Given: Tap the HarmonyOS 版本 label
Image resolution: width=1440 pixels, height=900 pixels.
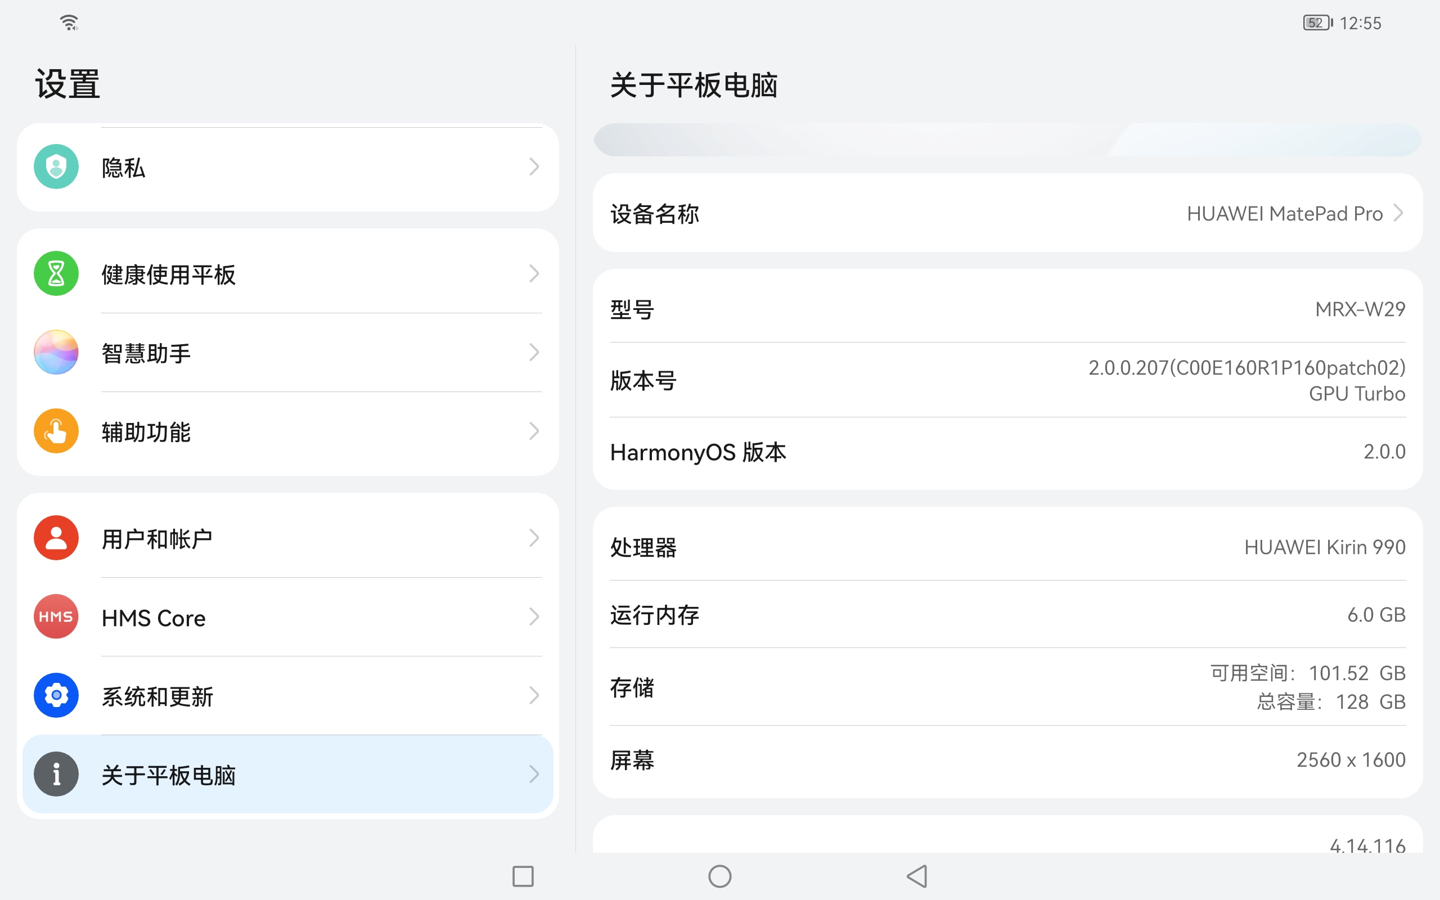Looking at the screenshot, I should coord(698,452).
